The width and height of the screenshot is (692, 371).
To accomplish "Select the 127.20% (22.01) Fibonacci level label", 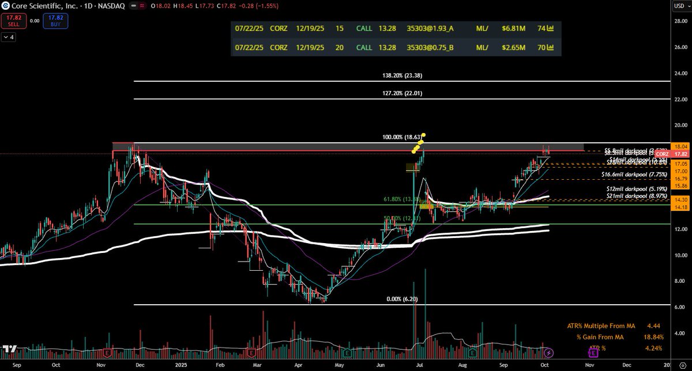I will [x=403, y=93].
